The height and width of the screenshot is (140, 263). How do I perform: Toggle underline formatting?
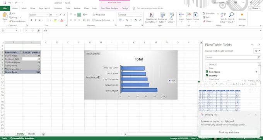tap(39, 20)
